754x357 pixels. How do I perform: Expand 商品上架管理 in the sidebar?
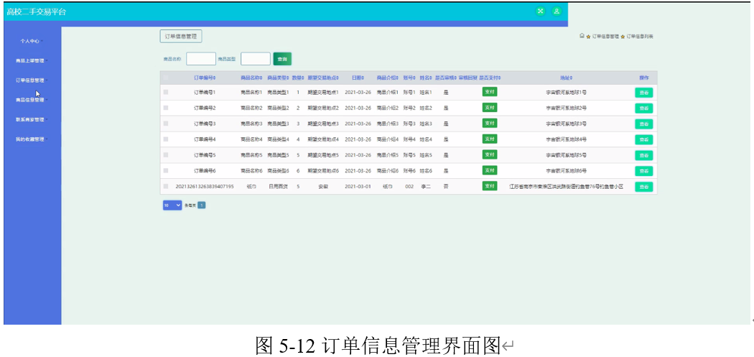click(31, 60)
